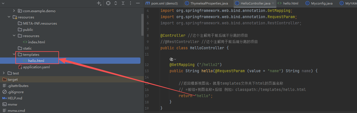Click the YAML file icon of application.yaml
This screenshot has width=357, height=113.
[20, 67]
